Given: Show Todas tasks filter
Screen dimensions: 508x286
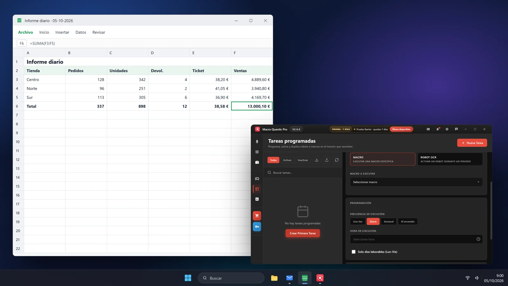Looking at the screenshot, I should click(273, 160).
